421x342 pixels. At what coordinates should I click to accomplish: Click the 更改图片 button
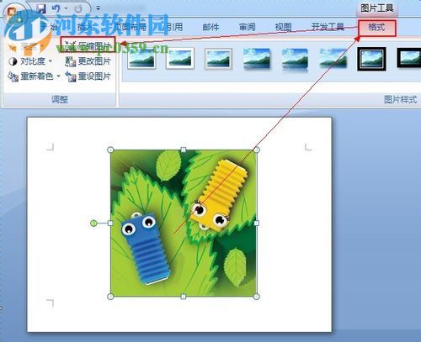point(88,61)
